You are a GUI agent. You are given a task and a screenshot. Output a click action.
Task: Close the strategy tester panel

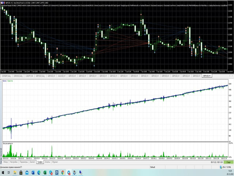point(1,79)
